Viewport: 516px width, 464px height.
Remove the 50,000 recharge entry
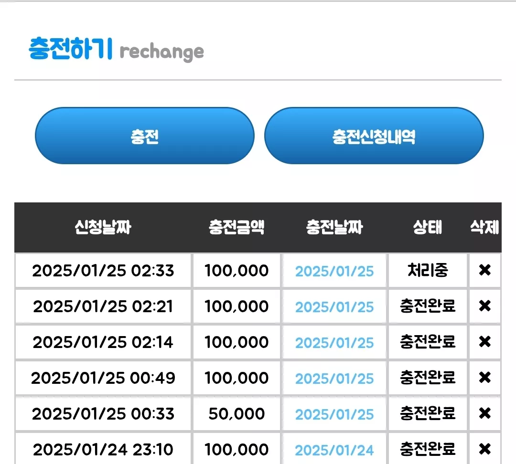coord(485,413)
